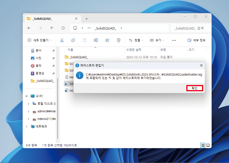Unpin 사진 using its pin icon

53,58
